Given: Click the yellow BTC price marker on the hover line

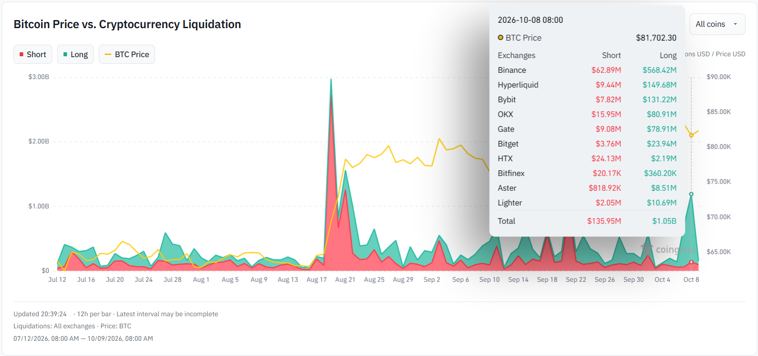Looking at the screenshot, I should [691, 135].
